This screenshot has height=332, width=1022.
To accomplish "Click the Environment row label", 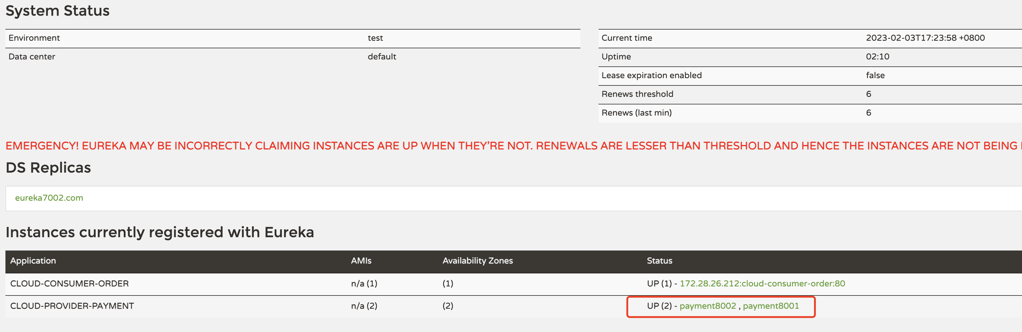I will click(34, 38).
